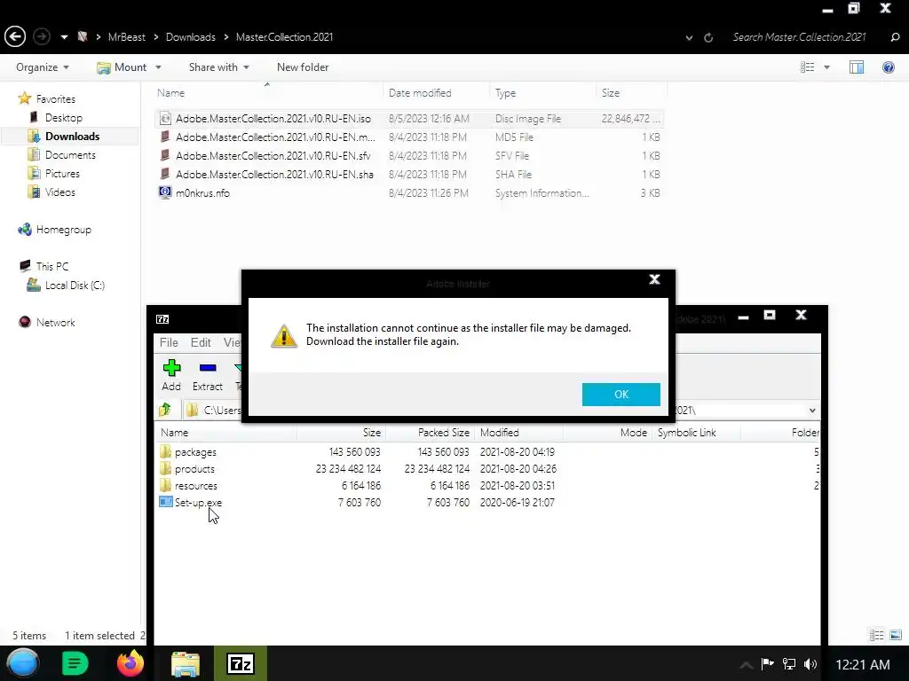Click the search magnifier icon
The image size is (909, 681).
coord(895,37)
